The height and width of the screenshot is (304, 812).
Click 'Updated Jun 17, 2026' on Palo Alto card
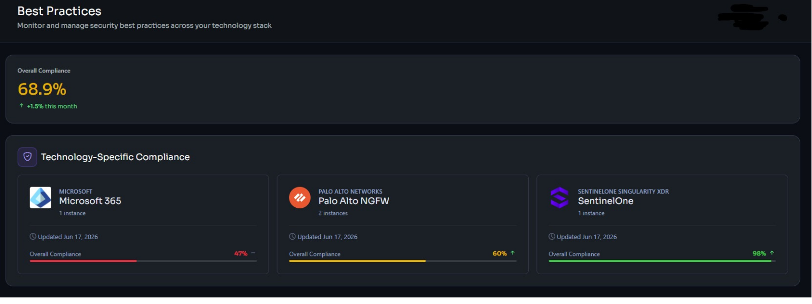(327, 237)
